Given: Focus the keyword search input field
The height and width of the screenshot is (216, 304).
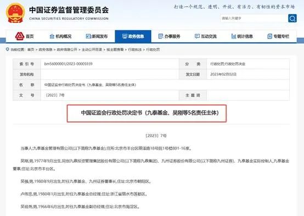Looking at the screenshot, I should (x=254, y=18).
